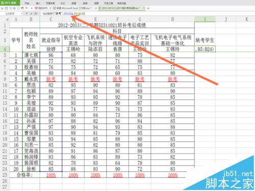
Task: Open the 我的WPS tab
Action: point(41,8)
